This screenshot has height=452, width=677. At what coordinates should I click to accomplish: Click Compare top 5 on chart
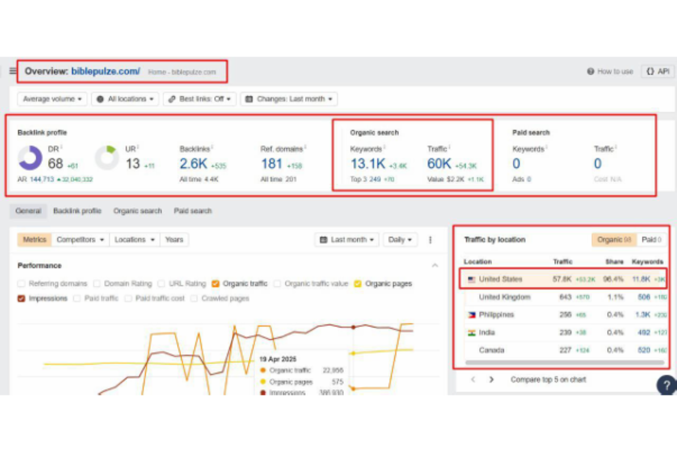[548, 380]
